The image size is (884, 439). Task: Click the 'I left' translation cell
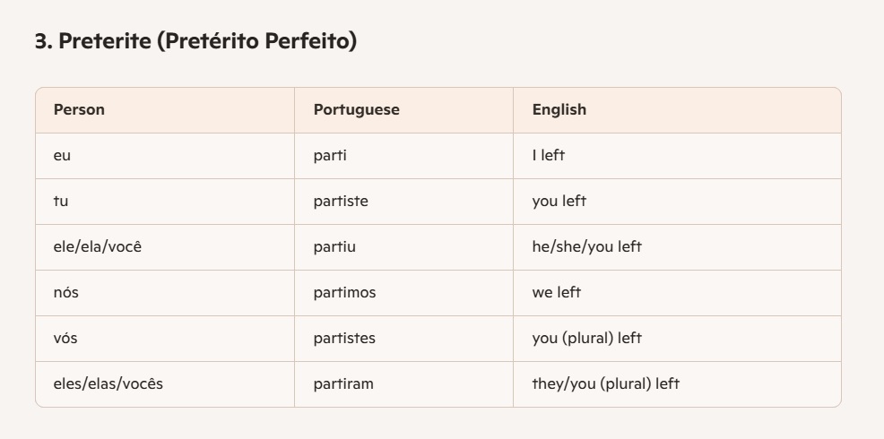(548, 155)
